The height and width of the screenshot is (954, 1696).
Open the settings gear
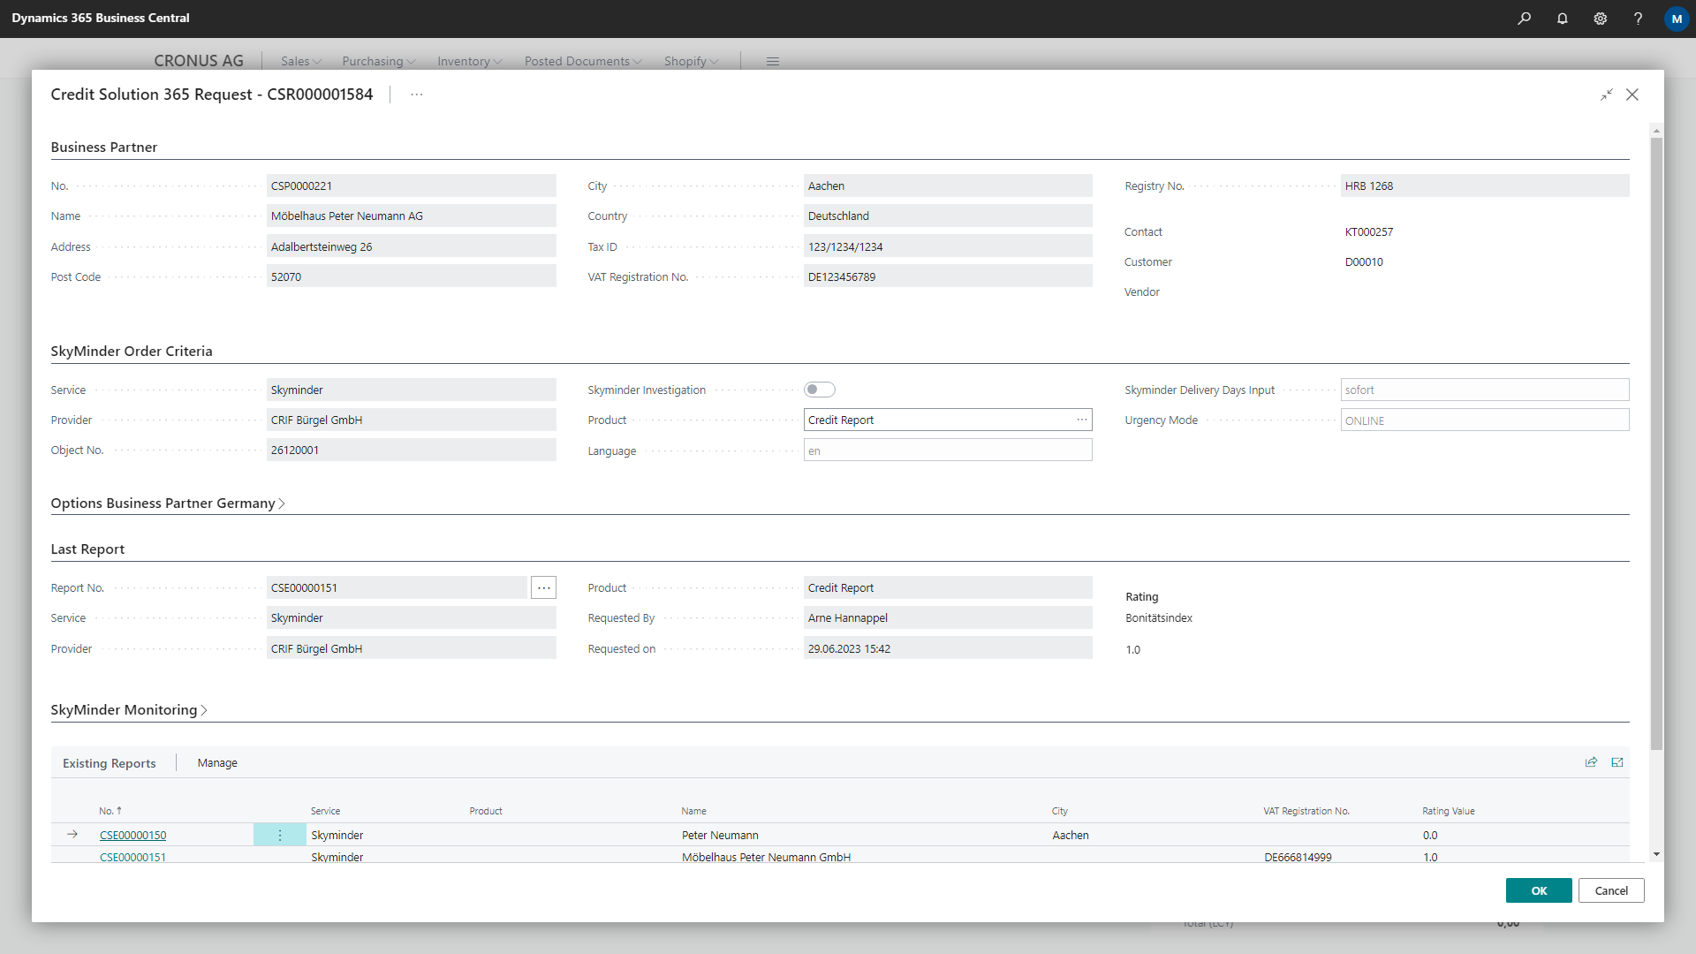click(1600, 18)
